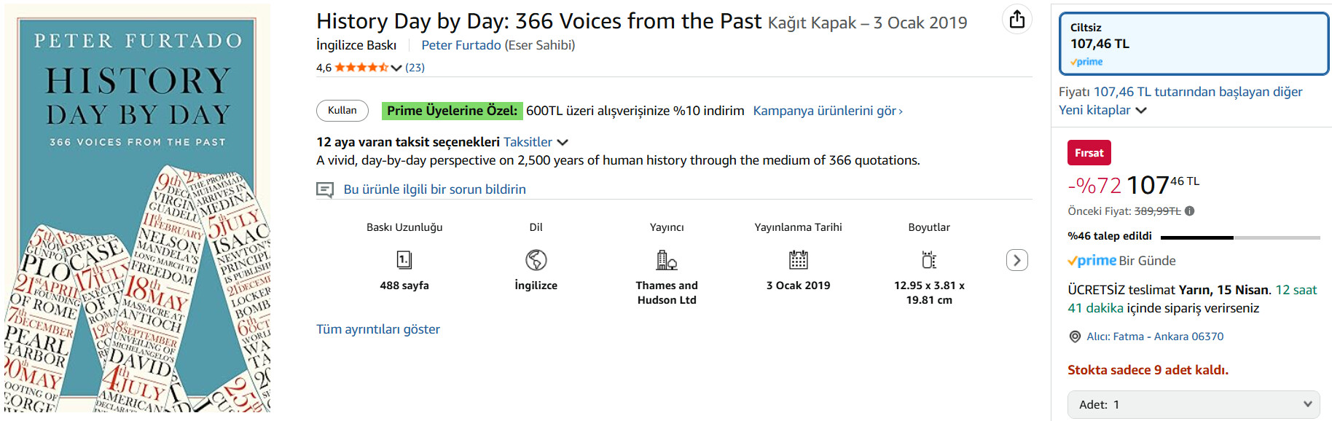Image resolution: width=1332 pixels, height=421 pixels.
Task: Expand the Yeni kitaplar other offers chevron
Action: (x=1141, y=111)
